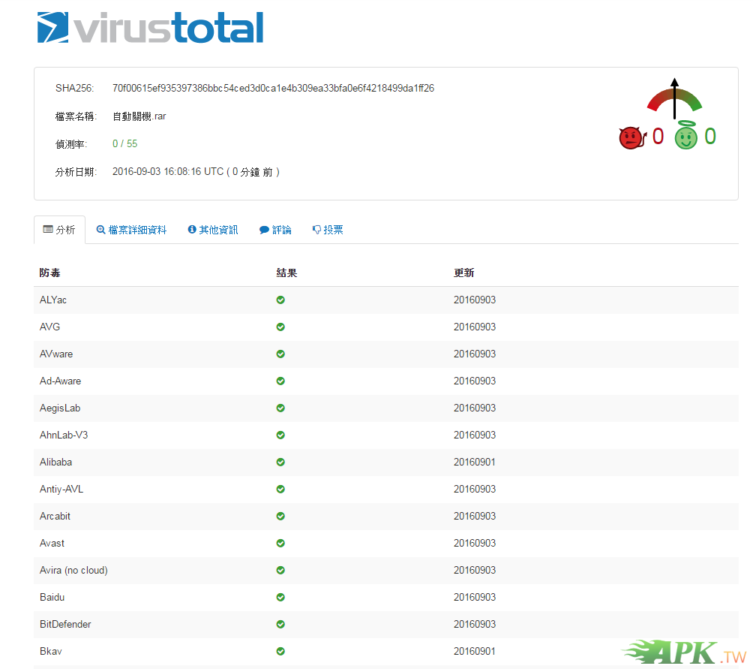Switch to the 其他資訊 tab

213,230
